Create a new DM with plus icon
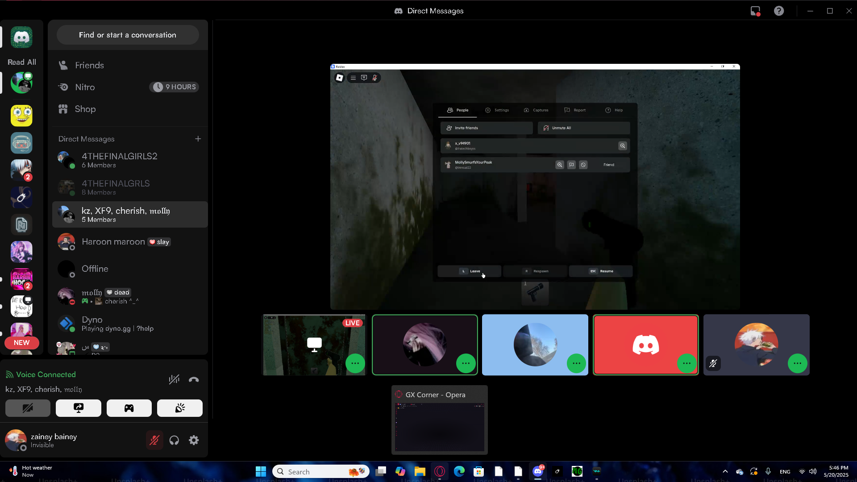 click(198, 139)
